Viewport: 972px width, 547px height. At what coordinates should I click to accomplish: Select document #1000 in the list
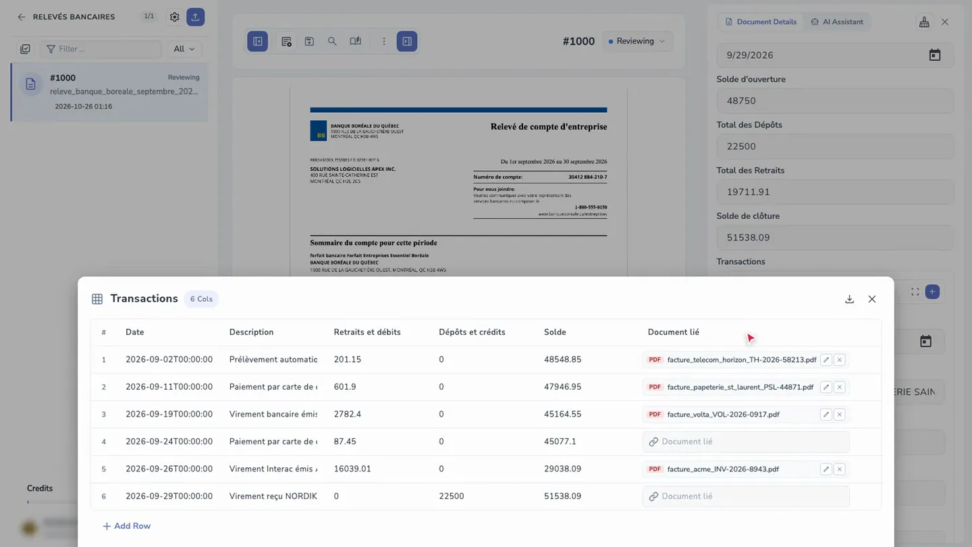110,92
